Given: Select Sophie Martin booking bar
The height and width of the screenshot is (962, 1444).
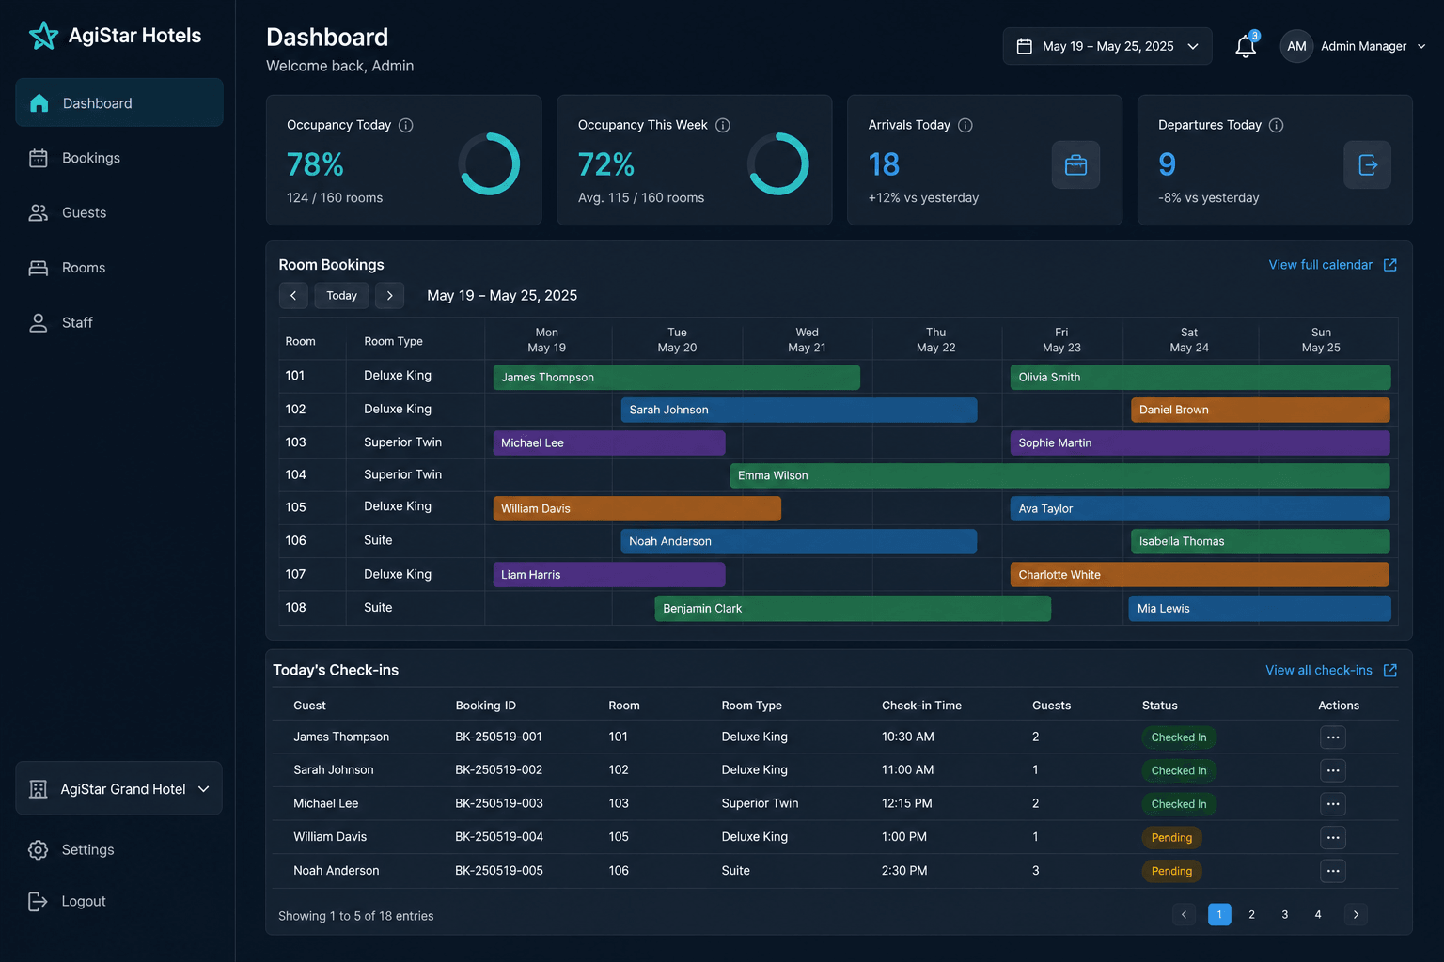Looking at the screenshot, I should pos(1201,442).
